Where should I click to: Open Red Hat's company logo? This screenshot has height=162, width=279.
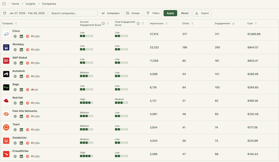[6, 101]
